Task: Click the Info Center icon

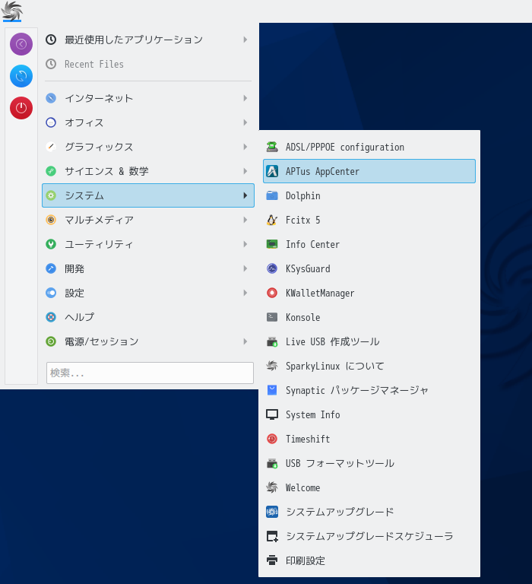Action: pyautogui.click(x=272, y=244)
